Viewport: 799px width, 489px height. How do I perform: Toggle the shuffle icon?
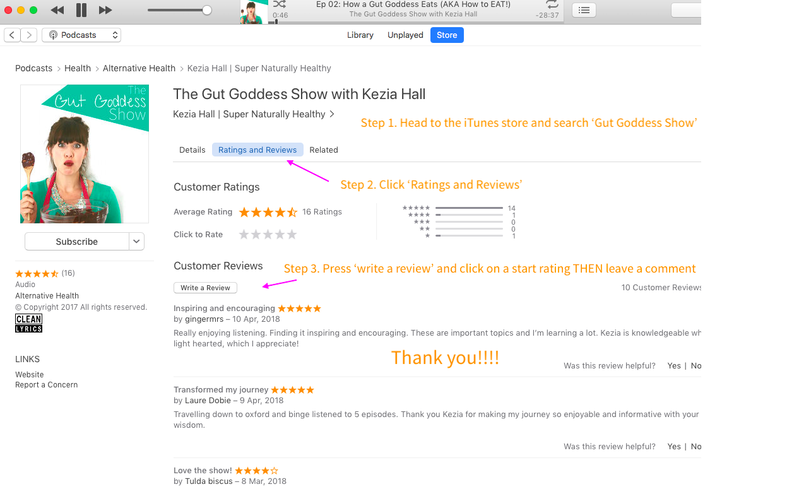pos(280,4)
